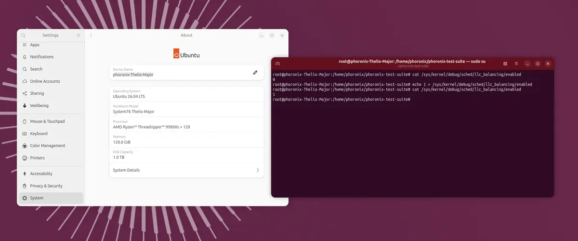Click the Ubuntu logo in About
Image resolution: width=578 pixels, height=241 pixels.
pos(186,54)
